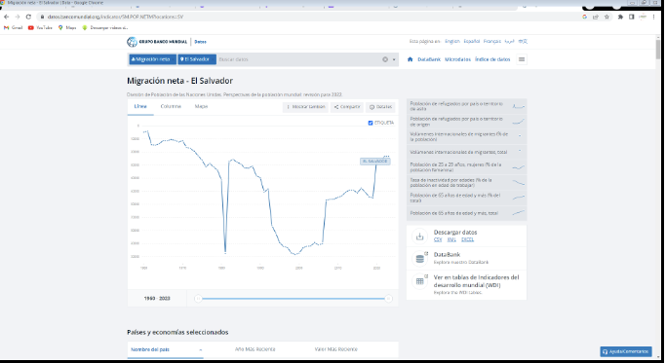The image size is (666, 363).
Task: Click the Año Más Reciente column header
Action: 255,349
